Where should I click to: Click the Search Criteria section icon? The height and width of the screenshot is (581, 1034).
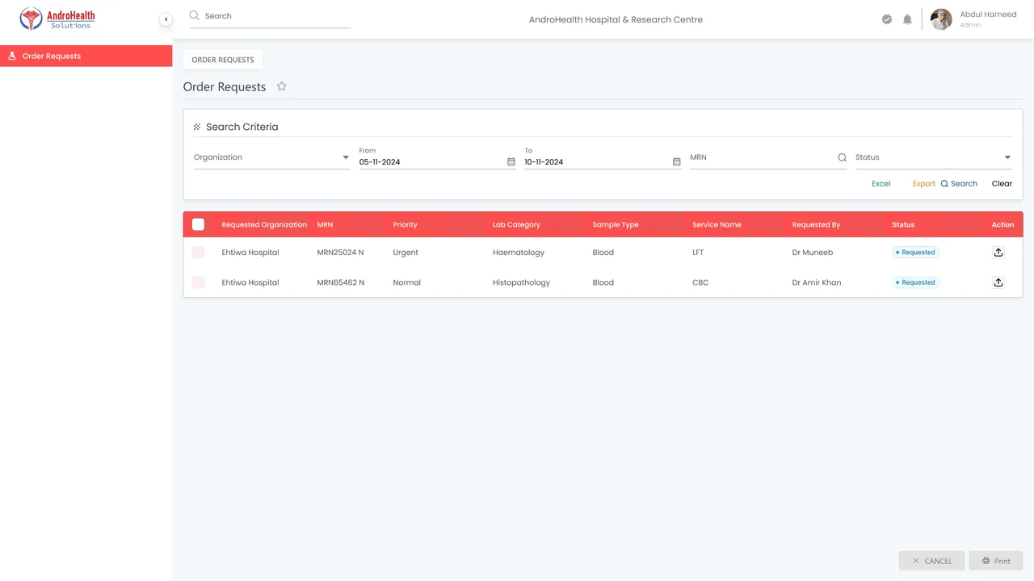coord(197,127)
